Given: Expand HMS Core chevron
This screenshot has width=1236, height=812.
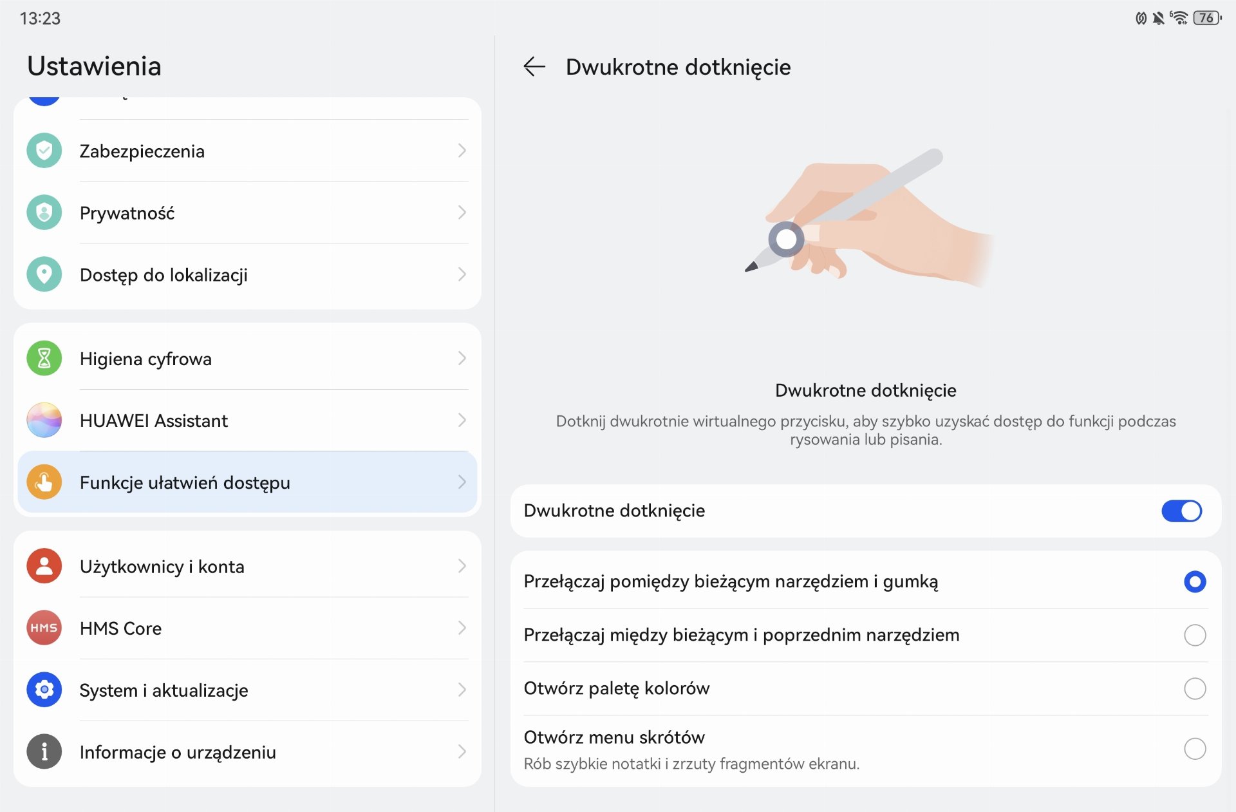Looking at the screenshot, I should [462, 628].
